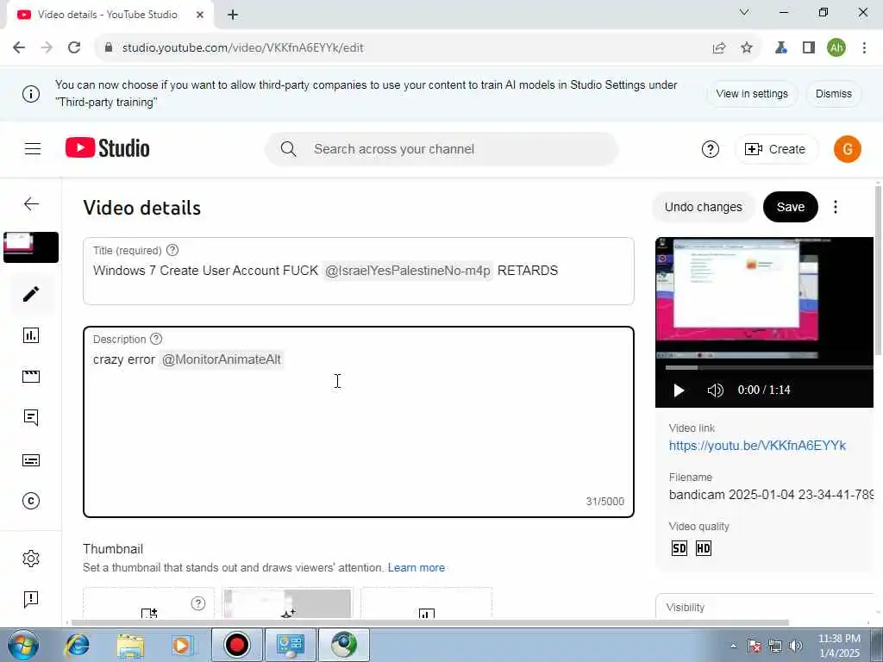Viewport: 883px width, 662px height.
Task: Open the Windows Start button
Action: click(x=22, y=645)
